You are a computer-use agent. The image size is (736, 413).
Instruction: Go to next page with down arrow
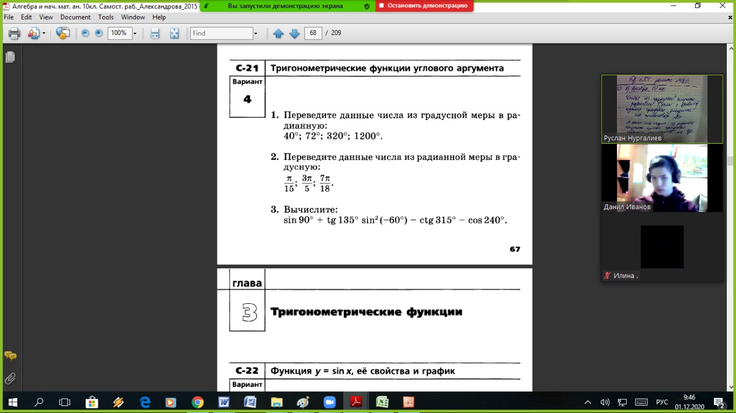pyautogui.click(x=294, y=33)
